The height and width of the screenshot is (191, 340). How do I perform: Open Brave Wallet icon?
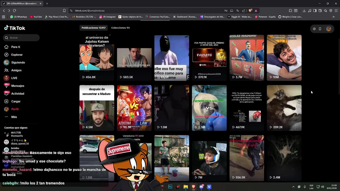(320, 11)
